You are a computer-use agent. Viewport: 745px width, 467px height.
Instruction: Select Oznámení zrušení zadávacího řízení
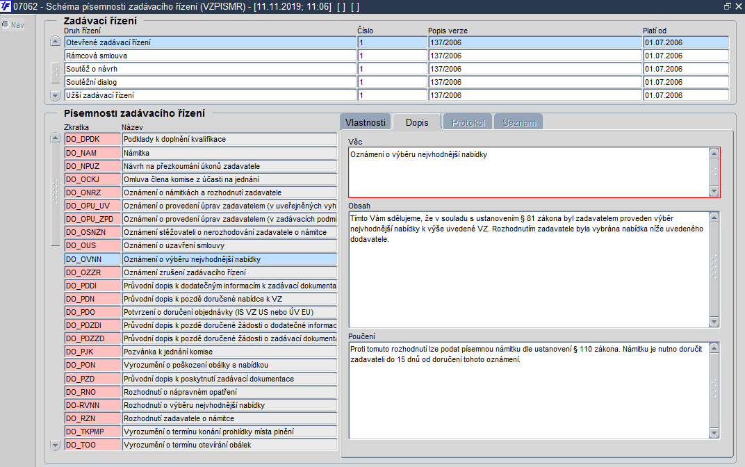click(229, 272)
